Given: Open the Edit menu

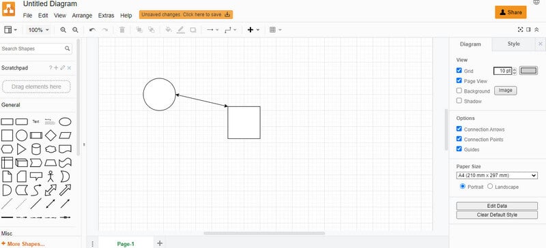Looking at the screenshot, I should [43, 16].
